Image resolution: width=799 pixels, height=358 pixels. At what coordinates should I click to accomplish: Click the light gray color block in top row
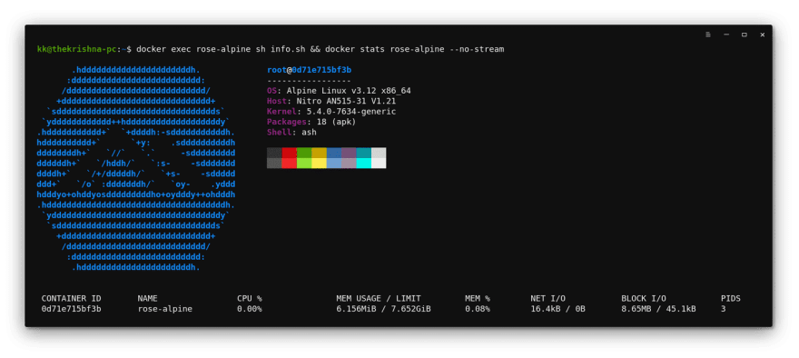click(379, 153)
